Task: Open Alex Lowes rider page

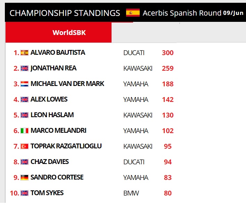Action: (x=49, y=99)
